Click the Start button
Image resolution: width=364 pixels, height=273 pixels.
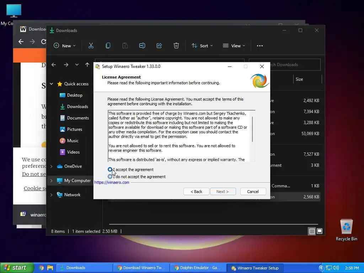(x=17, y=268)
